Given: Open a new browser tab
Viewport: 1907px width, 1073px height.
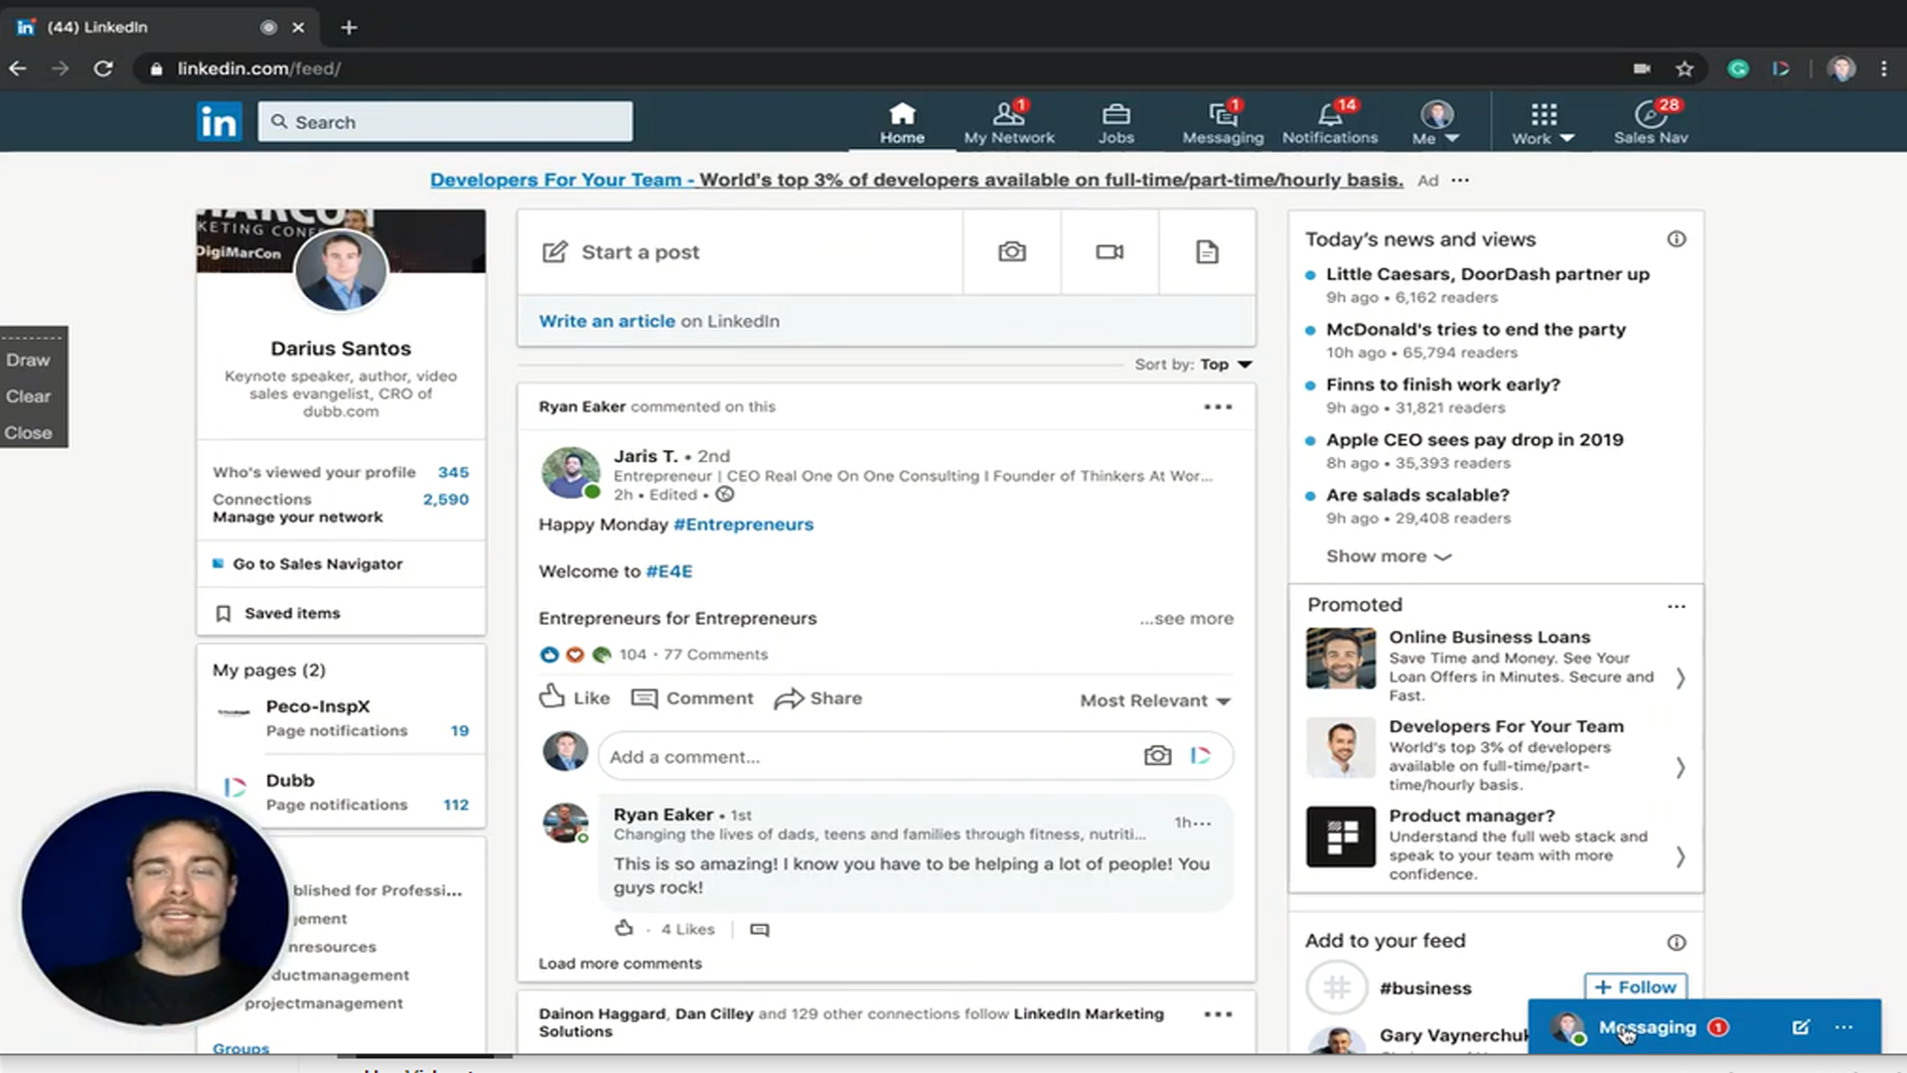Looking at the screenshot, I should pos(349,27).
